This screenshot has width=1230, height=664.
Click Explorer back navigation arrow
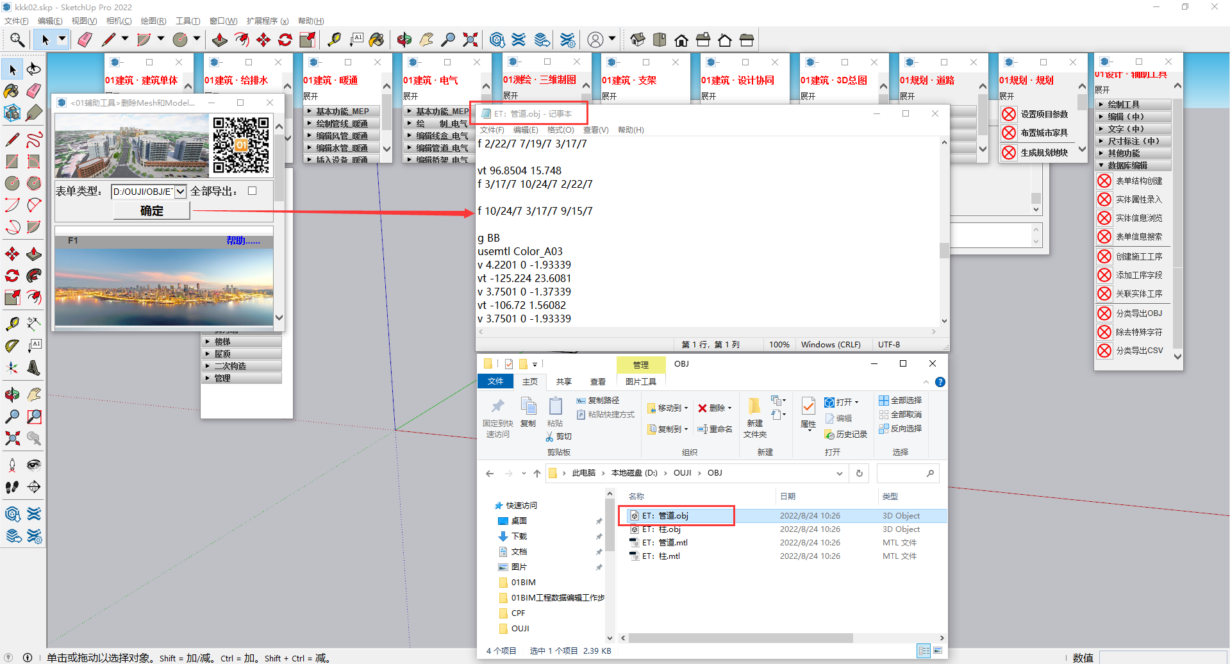(x=490, y=474)
